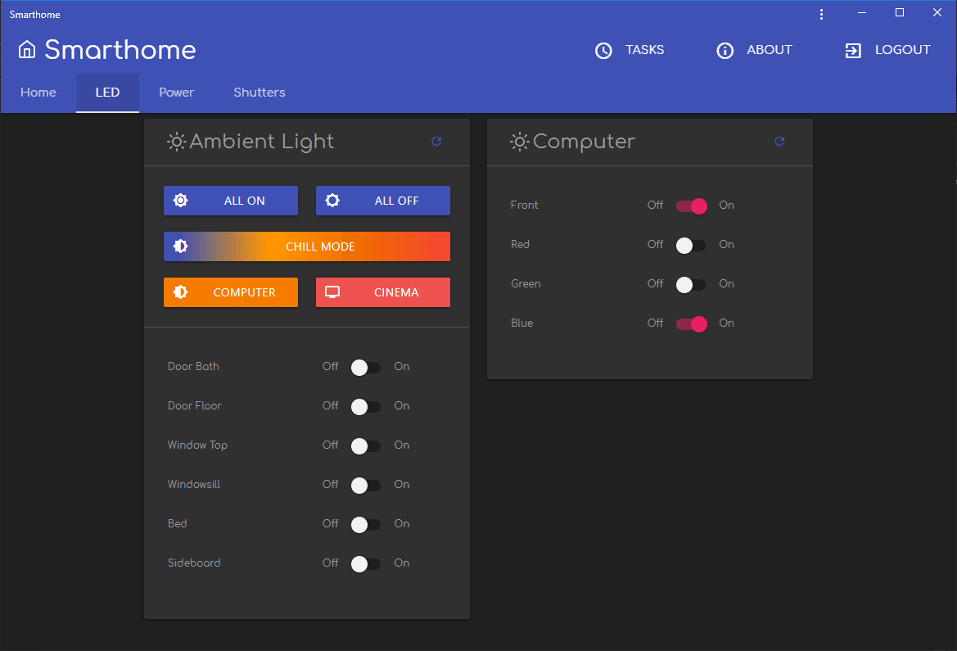Toggle the Door Floor light switch
This screenshot has height=651, width=957.
click(366, 407)
